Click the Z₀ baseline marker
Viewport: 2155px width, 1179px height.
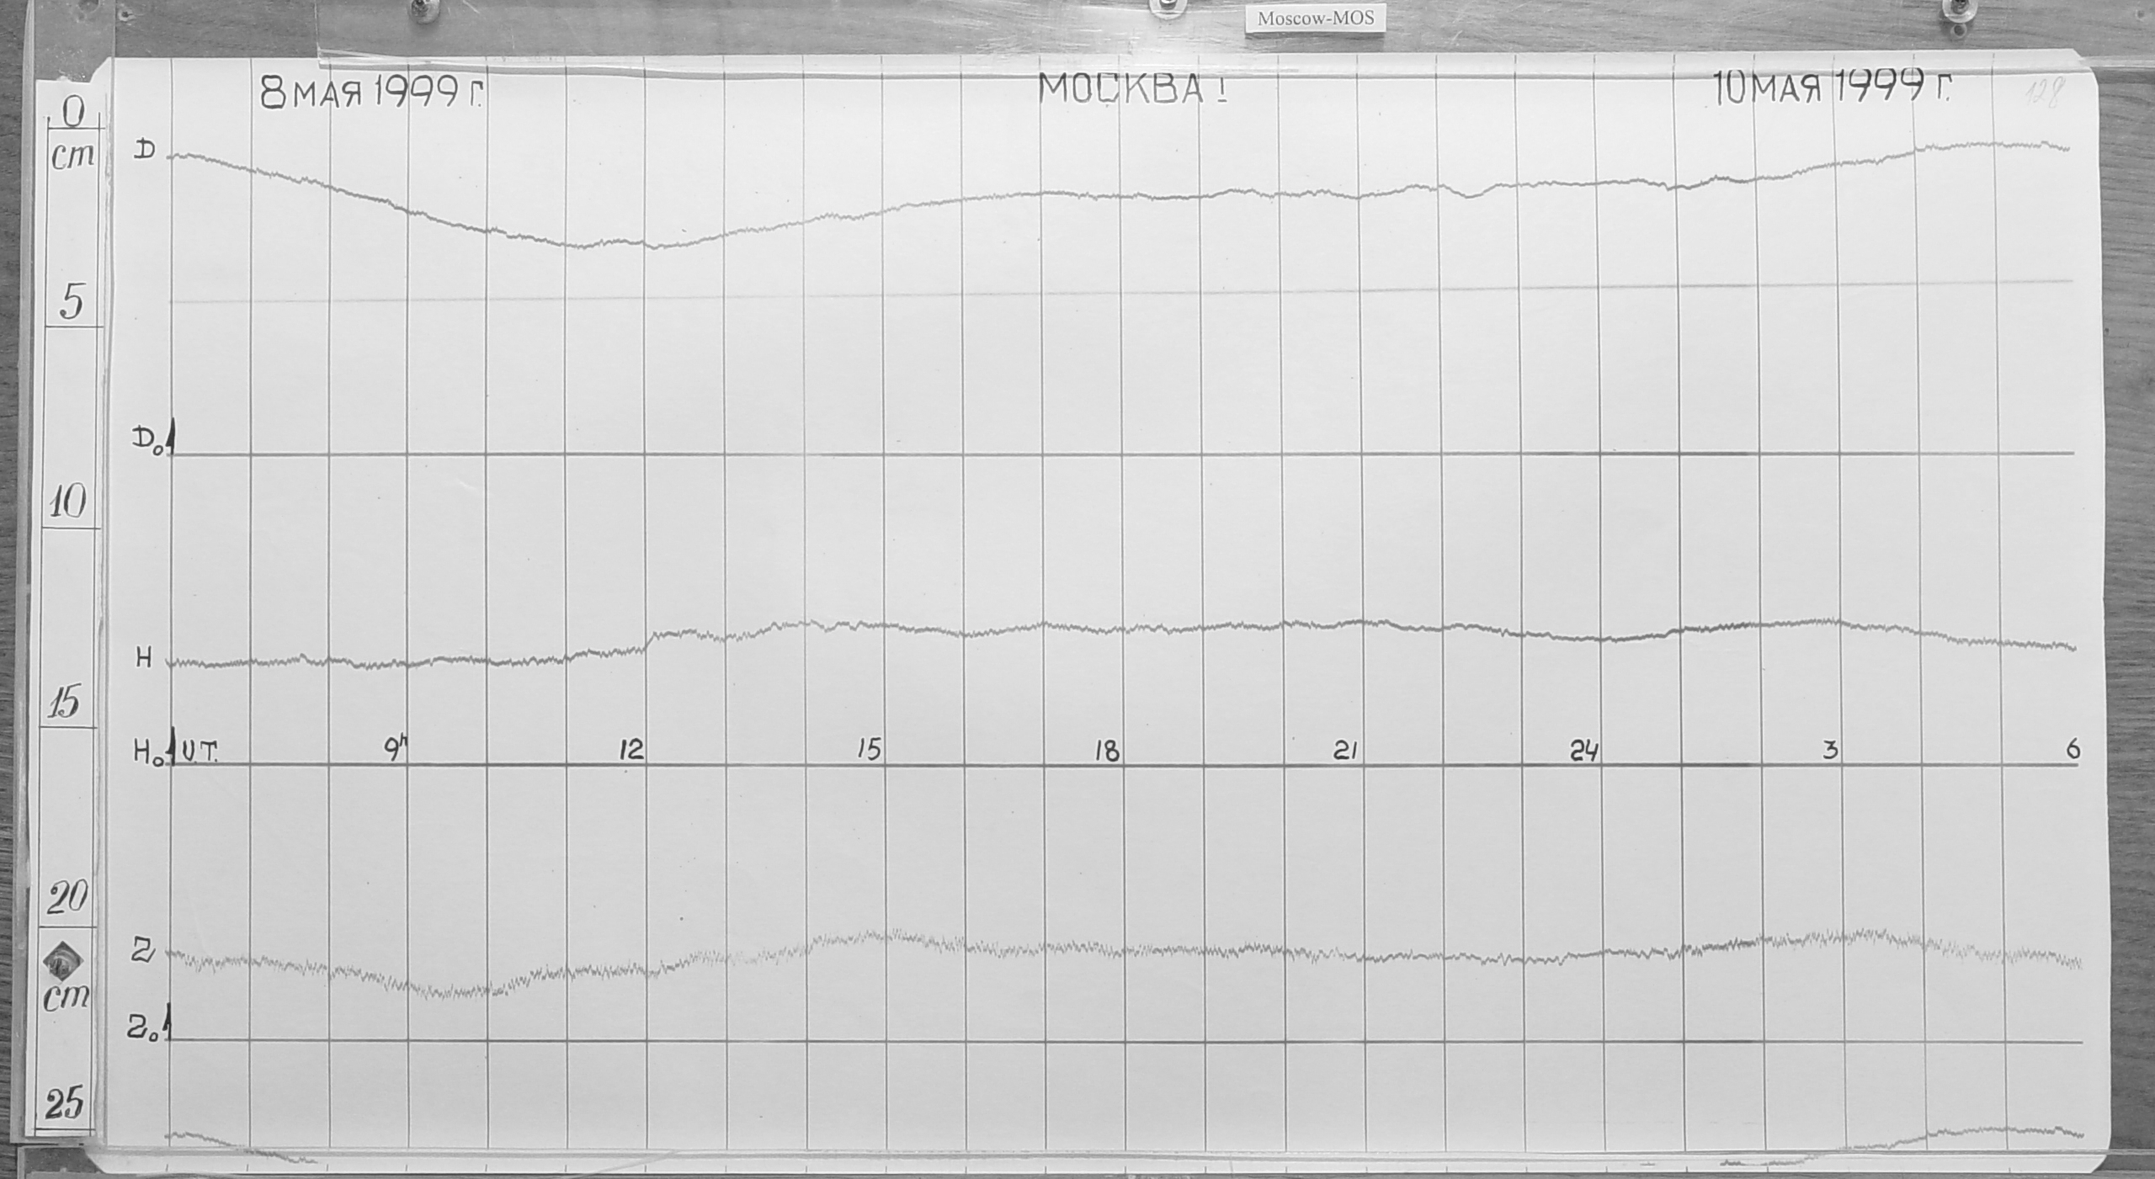click(142, 1028)
